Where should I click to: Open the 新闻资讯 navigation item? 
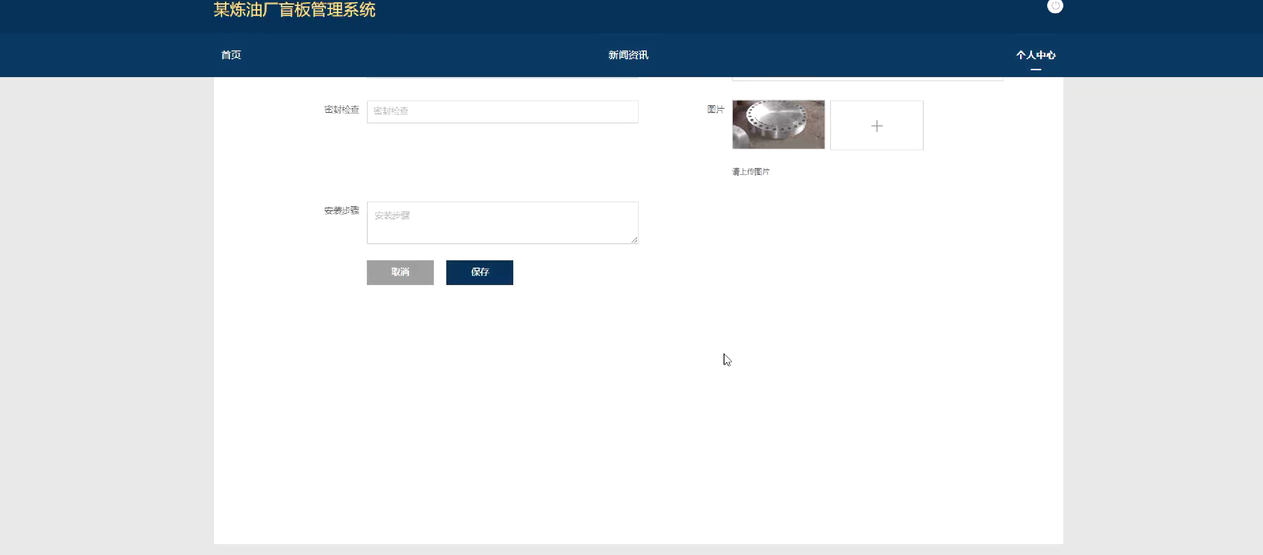tap(628, 55)
